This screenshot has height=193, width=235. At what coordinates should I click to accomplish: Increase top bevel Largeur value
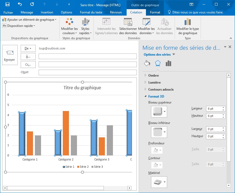click(x=223, y=108)
